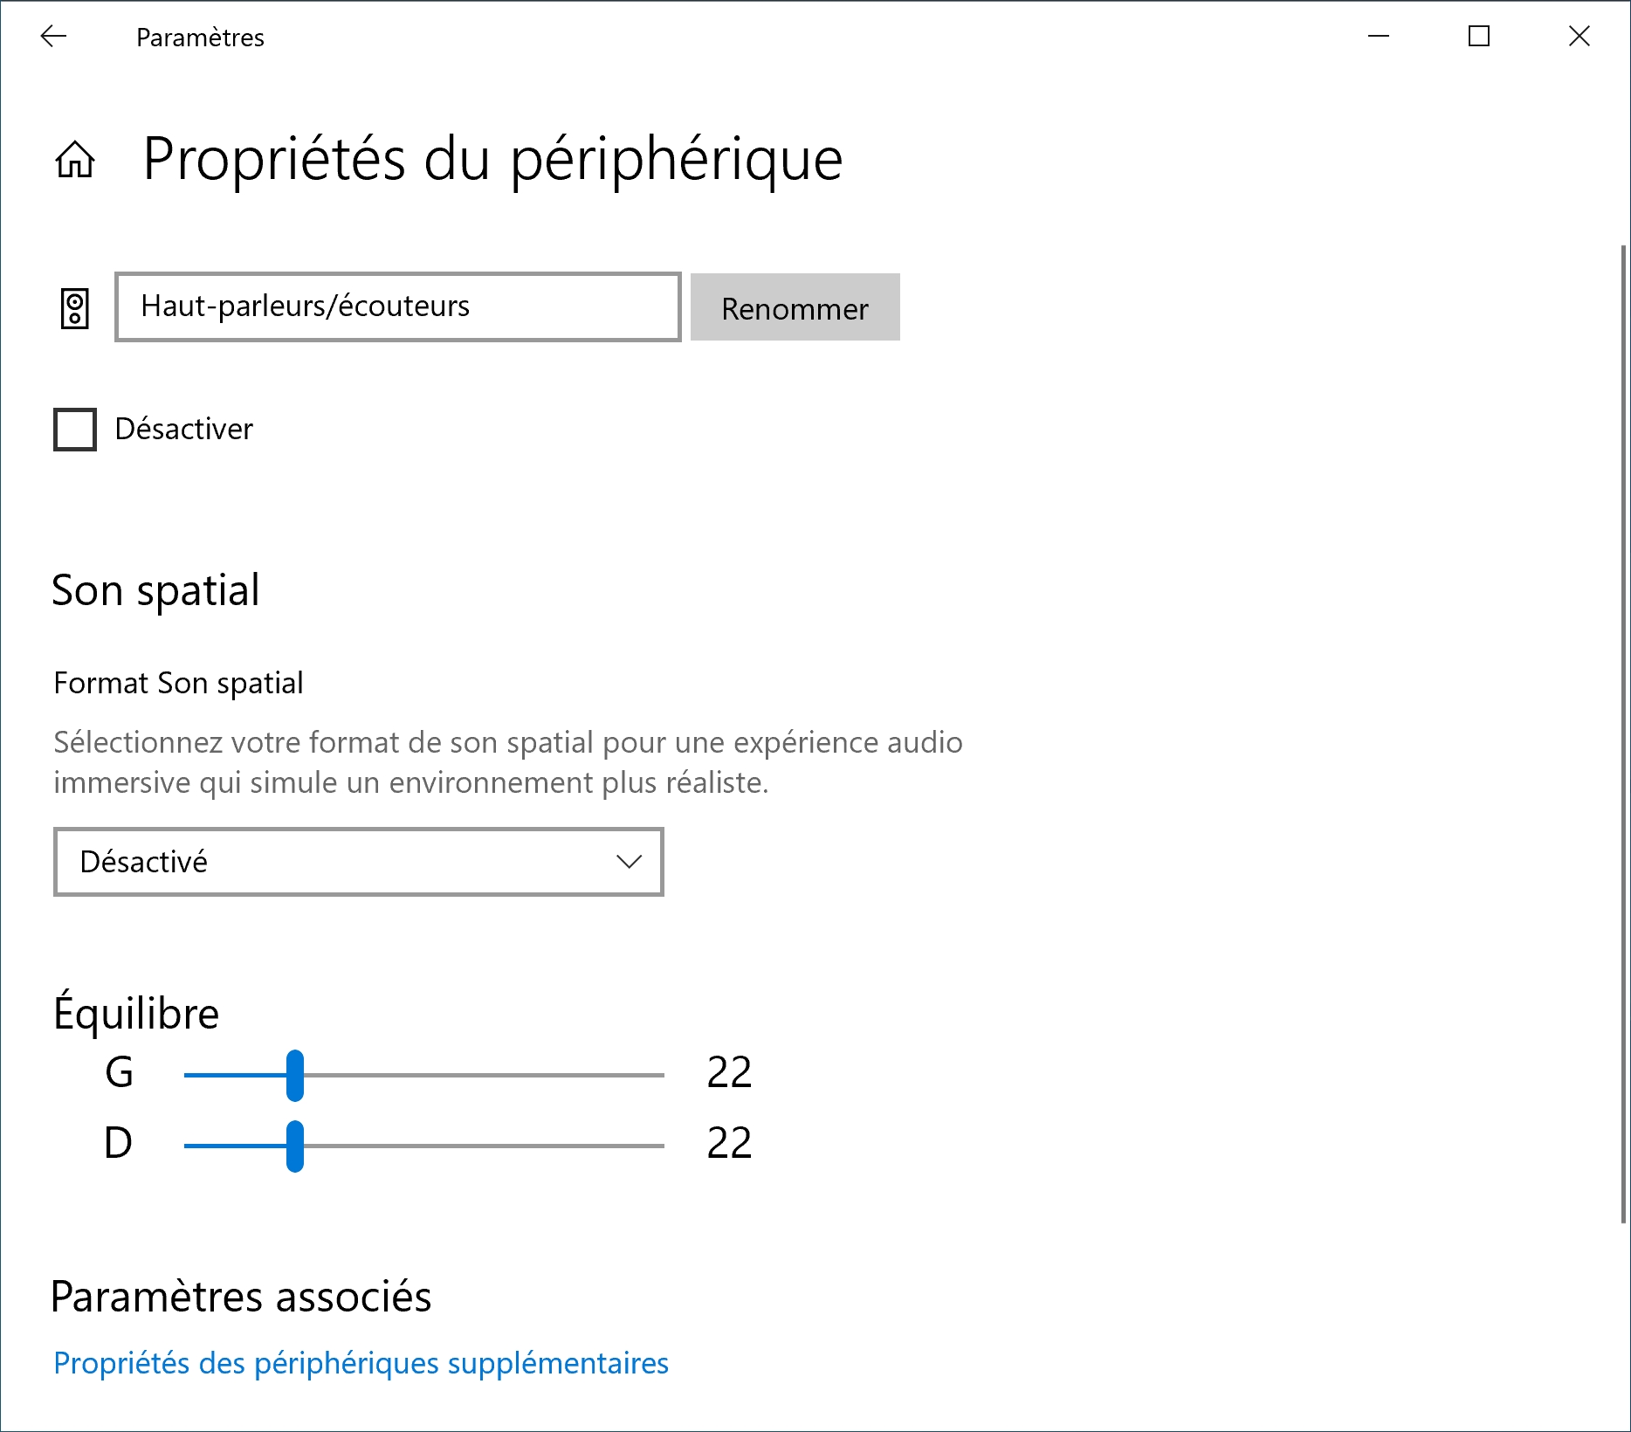This screenshot has width=1631, height=1432.
Task: Go back with the arrow icon
Action: tap(54, 37)
